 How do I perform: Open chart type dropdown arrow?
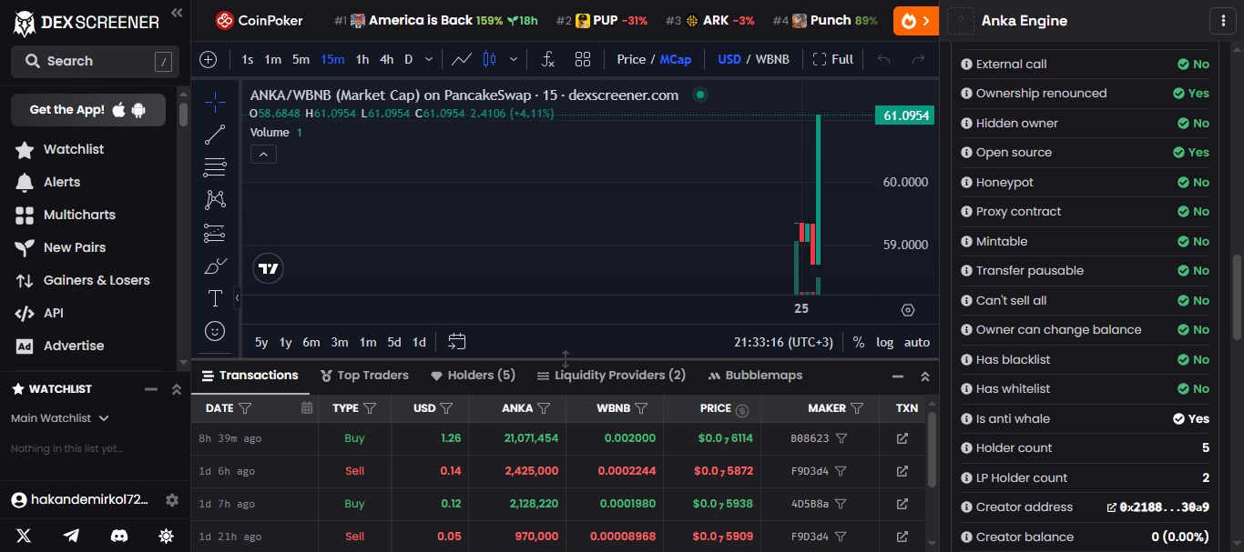click(x=514, y=59)
